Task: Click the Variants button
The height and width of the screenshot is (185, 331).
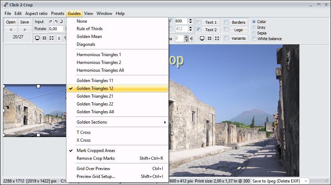Action: pos(239,38)
